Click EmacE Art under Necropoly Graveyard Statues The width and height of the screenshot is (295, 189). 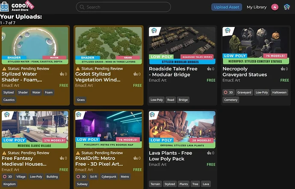tap(231, 80)
